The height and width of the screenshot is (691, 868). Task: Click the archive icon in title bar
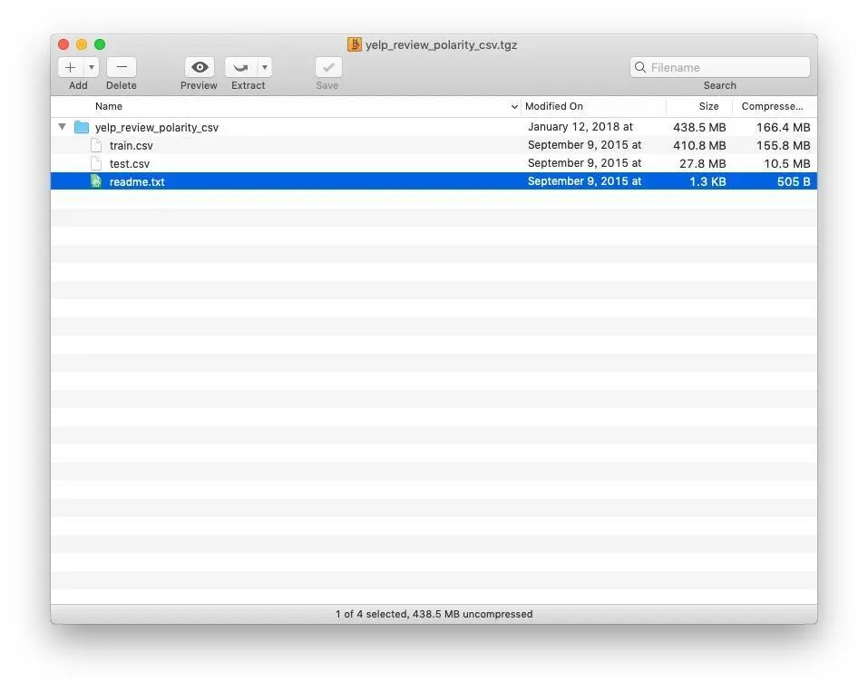tap(355, 44)
